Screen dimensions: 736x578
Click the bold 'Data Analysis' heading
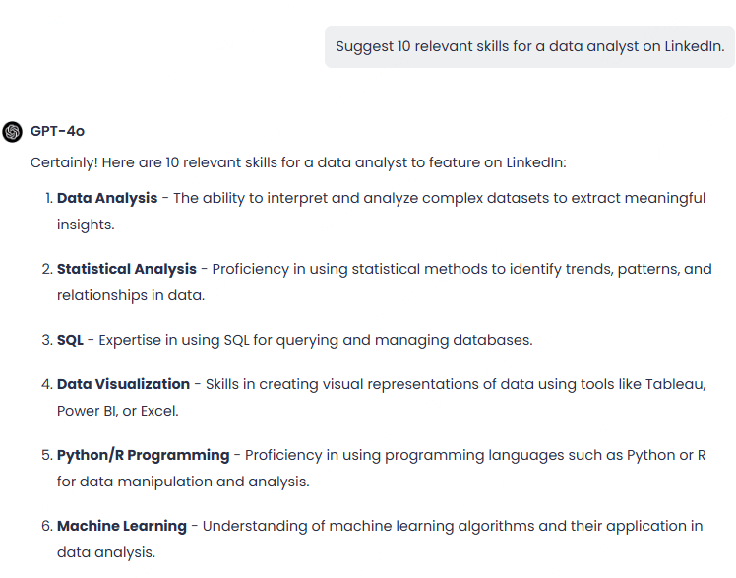[x=107, y=198]
